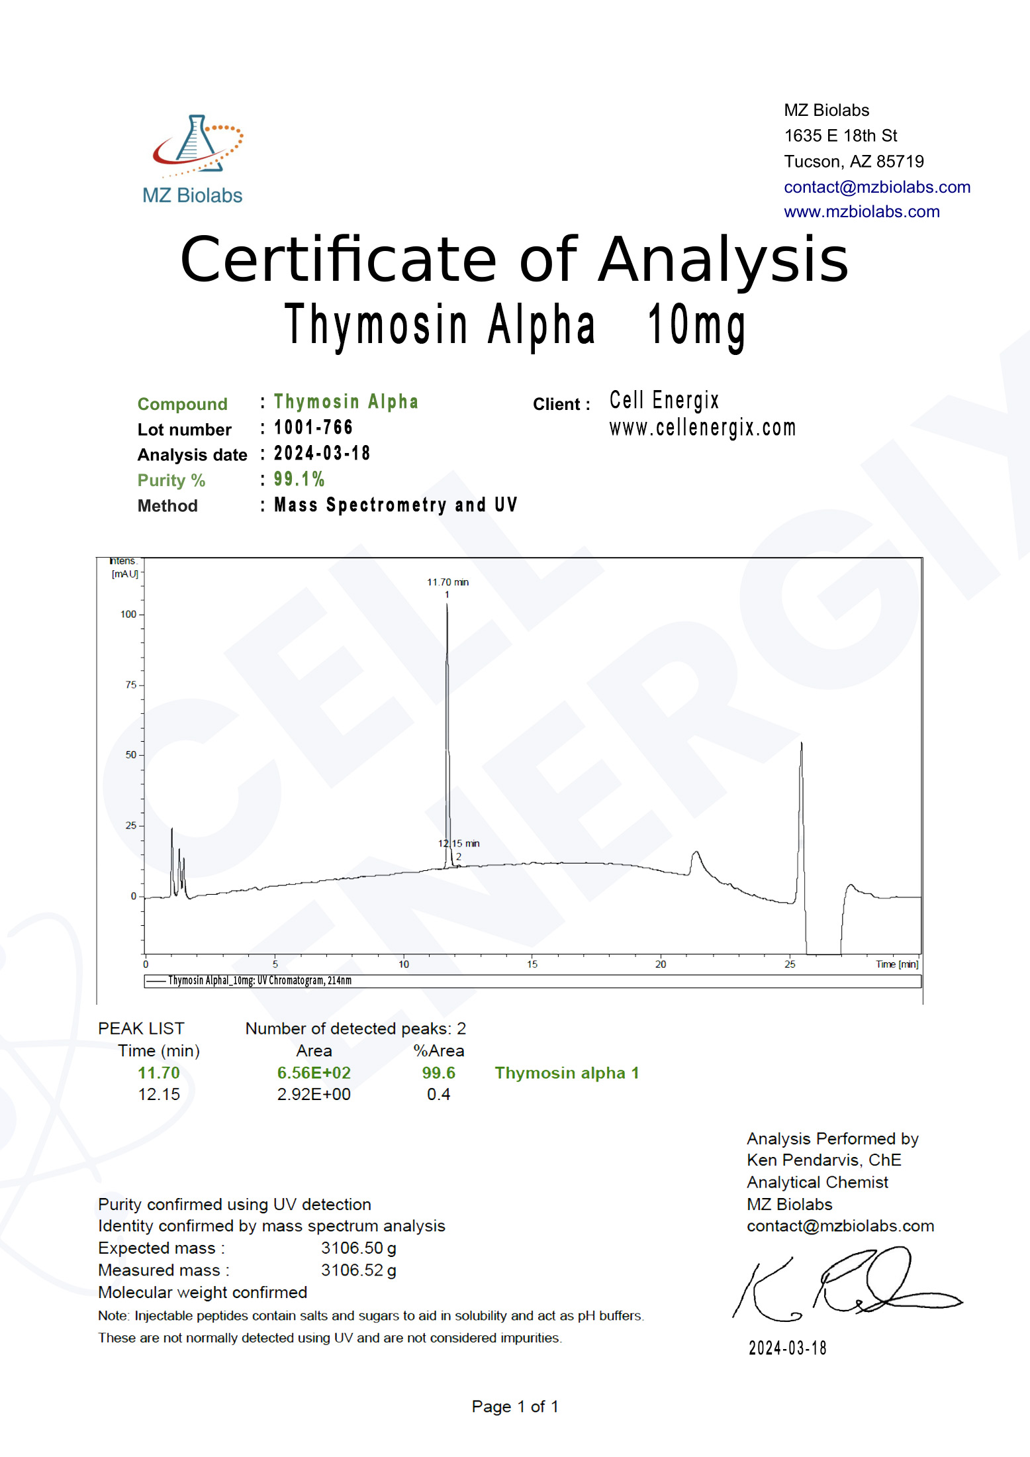1030x1457 pixels.
Task: Select peak time '12.15' in the peak list
Action: (x=159, y=1095)
